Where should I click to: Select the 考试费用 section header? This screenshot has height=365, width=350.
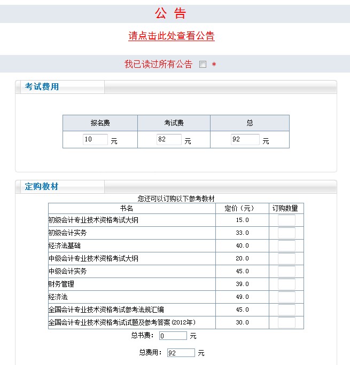point(42,87)
